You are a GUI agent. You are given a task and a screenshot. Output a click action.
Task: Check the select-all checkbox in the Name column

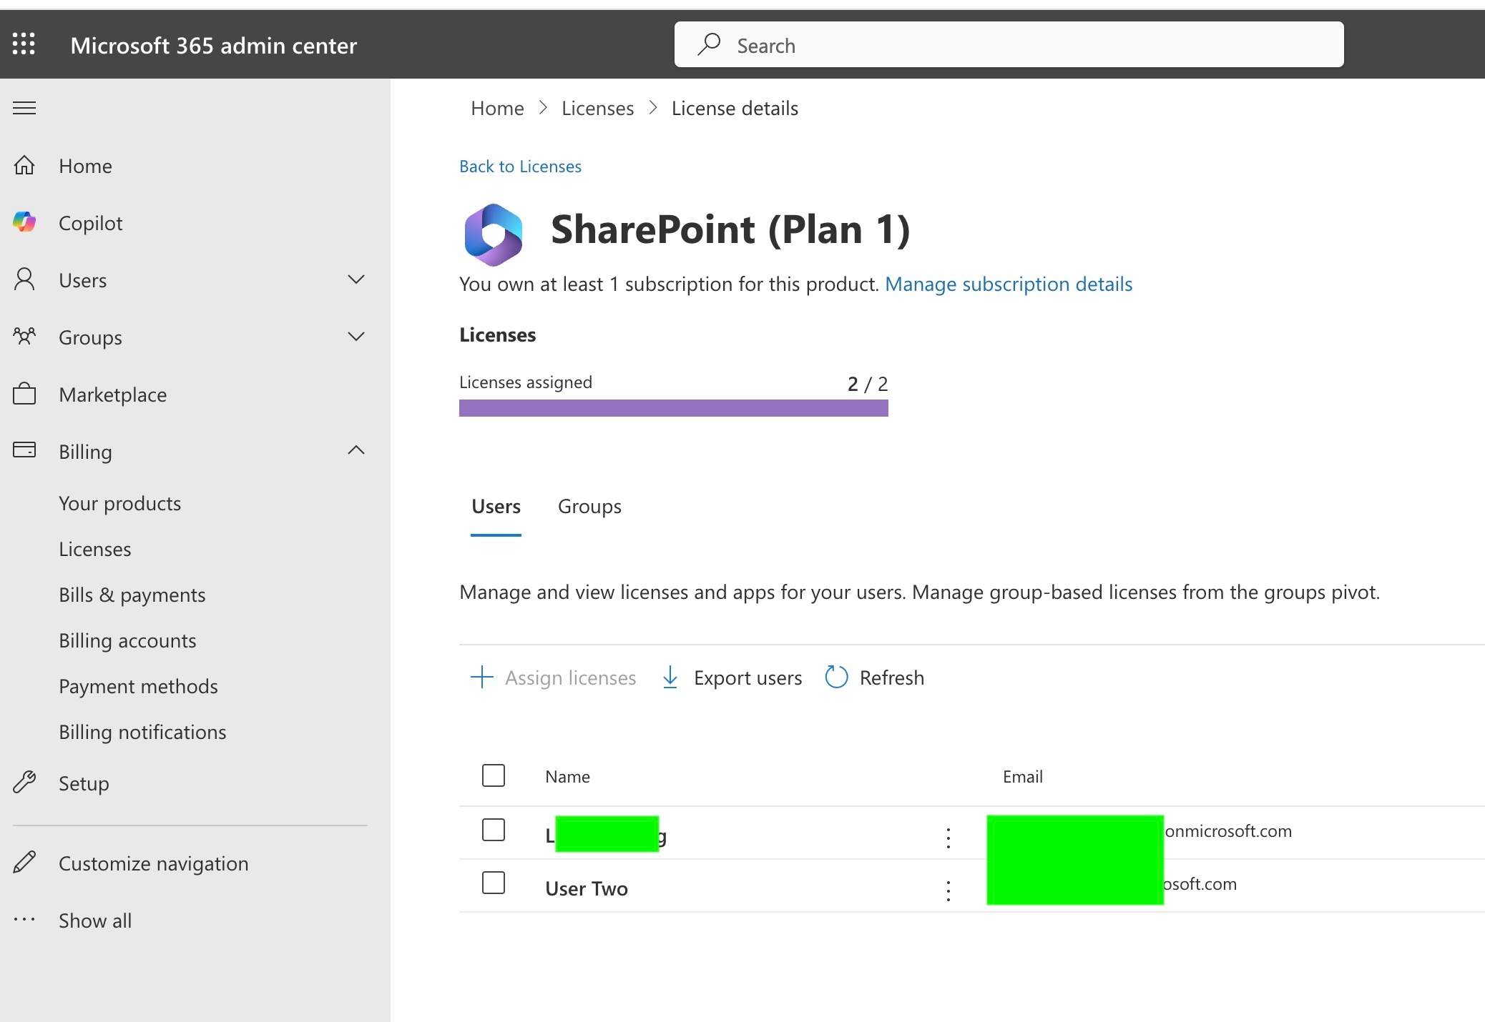click(x=493, y=775)
